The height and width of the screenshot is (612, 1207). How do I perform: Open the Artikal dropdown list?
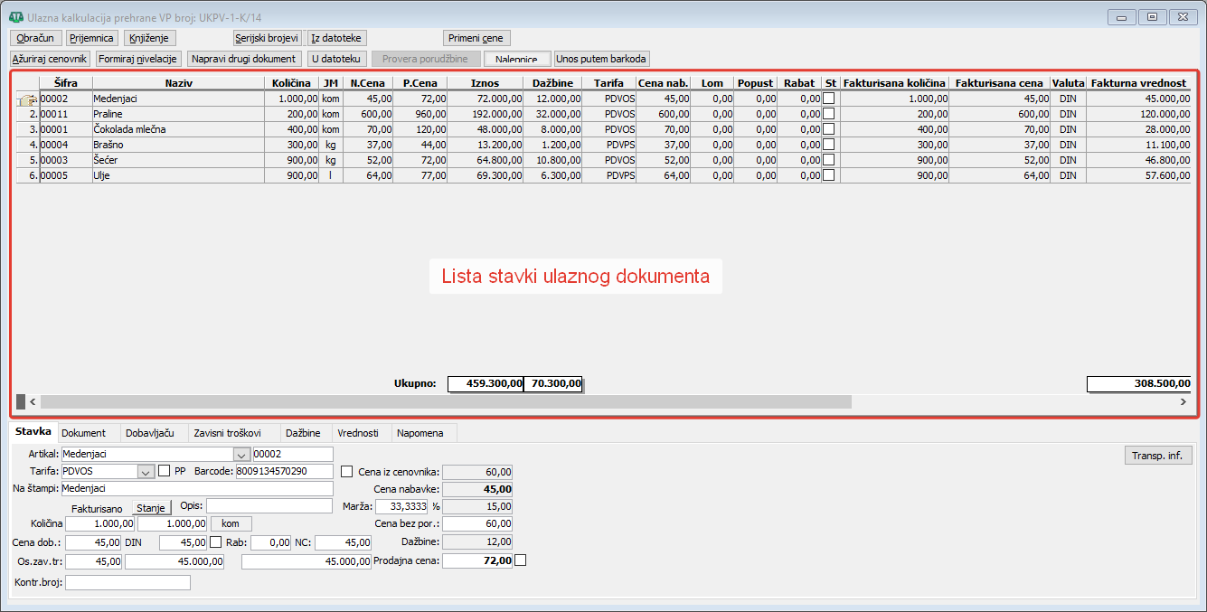tap(241, 455)
